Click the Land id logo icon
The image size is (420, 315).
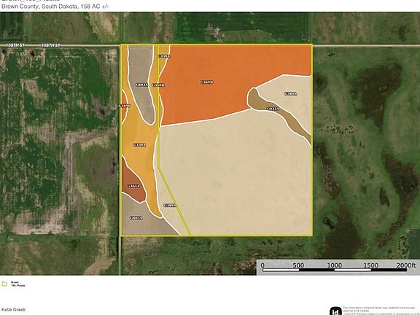click(x=335, y=311)
